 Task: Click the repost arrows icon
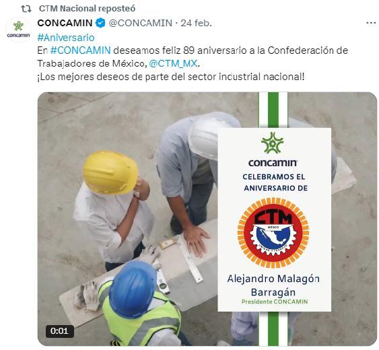click(26, 9)
